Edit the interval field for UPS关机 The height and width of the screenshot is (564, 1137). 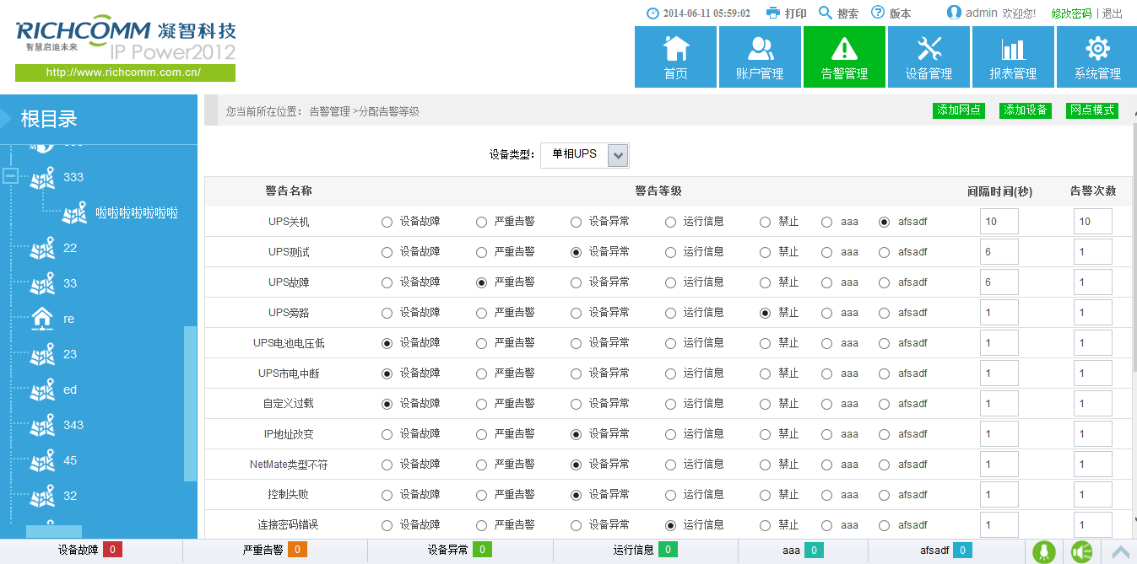[x=998, y=221]
